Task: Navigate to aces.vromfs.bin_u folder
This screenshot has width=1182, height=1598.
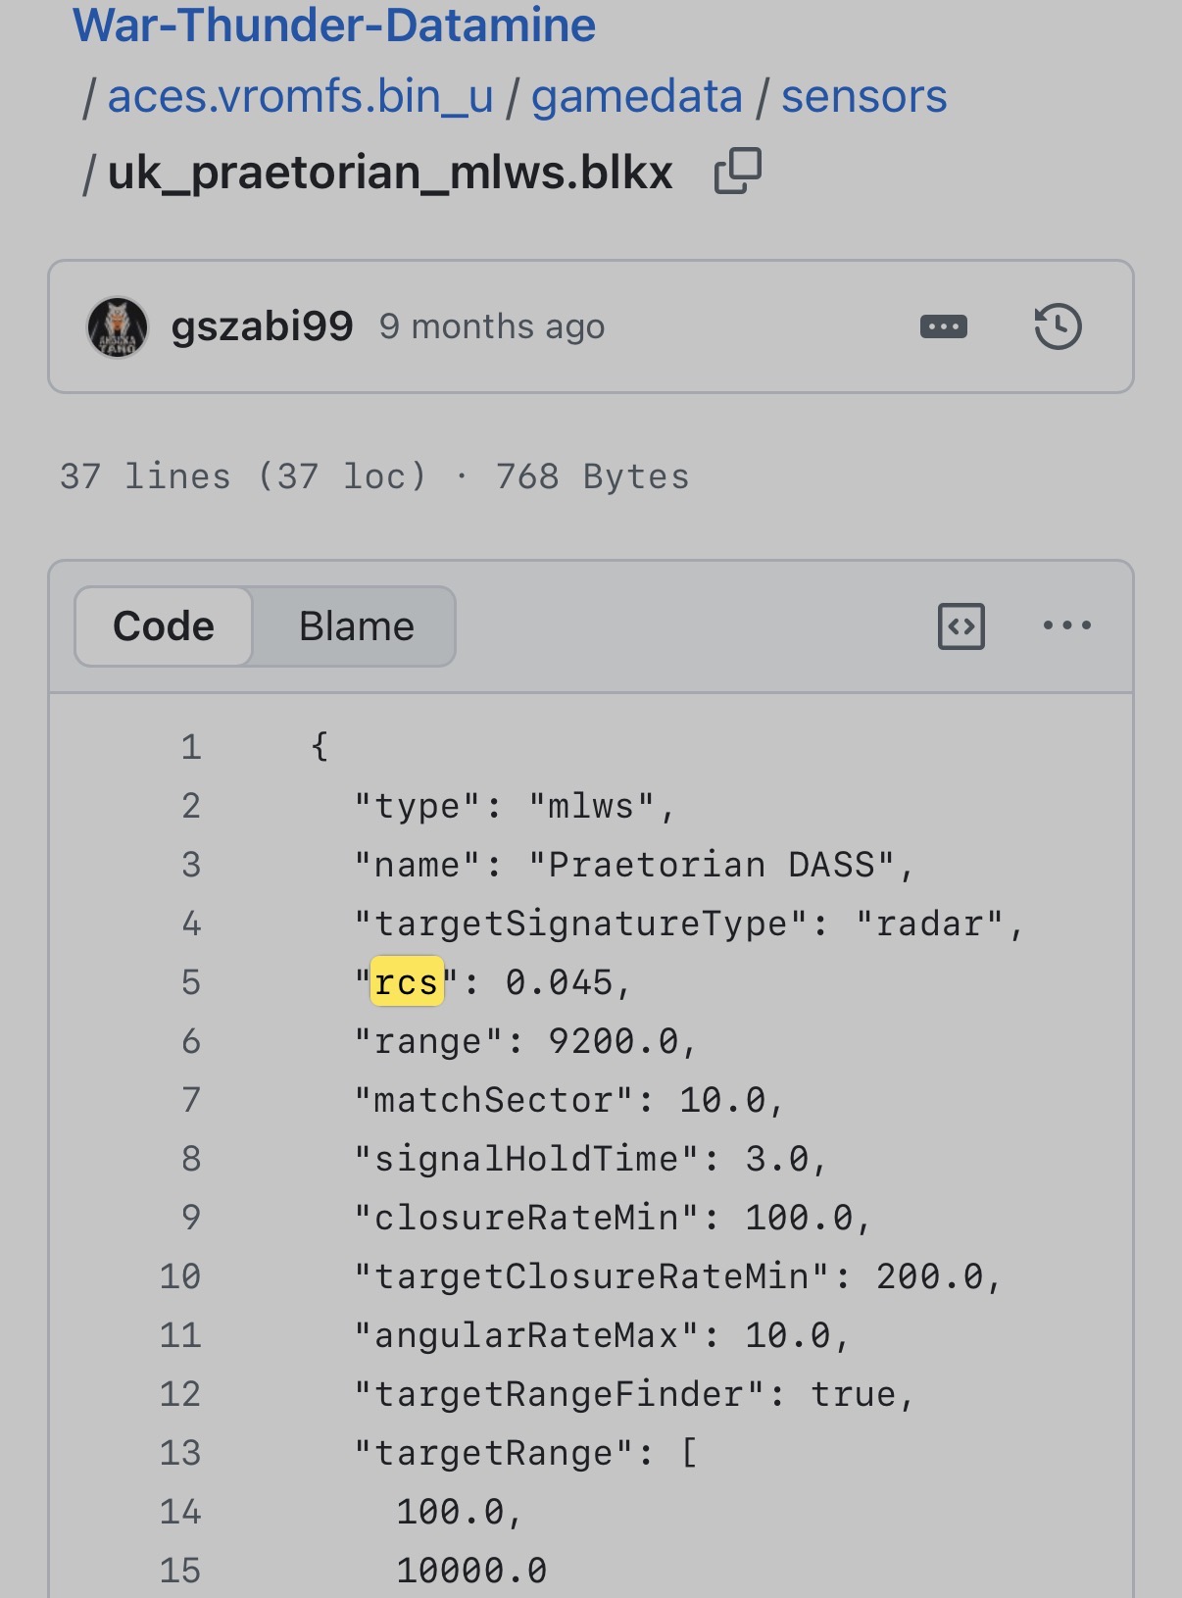Action: (300, 96)
